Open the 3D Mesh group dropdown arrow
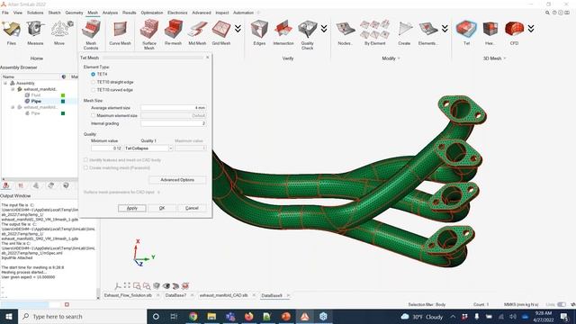 point(505,58)
